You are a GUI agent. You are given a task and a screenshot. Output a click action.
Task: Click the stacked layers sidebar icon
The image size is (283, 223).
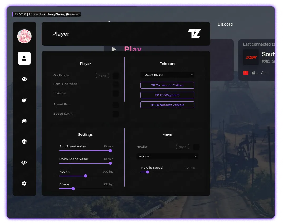point(24,142)
